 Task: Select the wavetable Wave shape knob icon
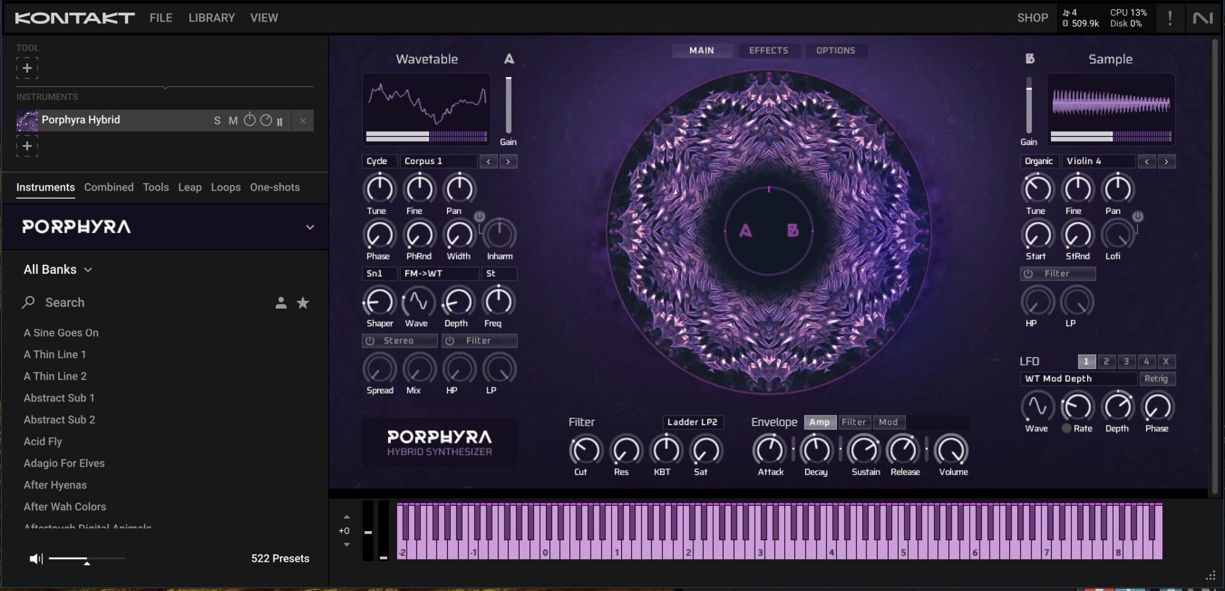pyautogui.click(x=418, y=301)
